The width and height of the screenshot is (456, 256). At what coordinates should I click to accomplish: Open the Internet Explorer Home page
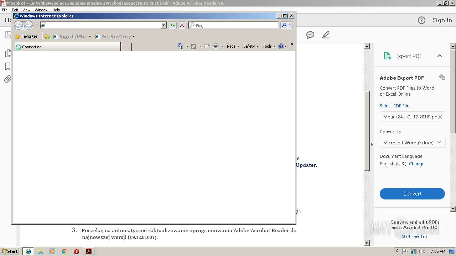(x=181, y=46)
